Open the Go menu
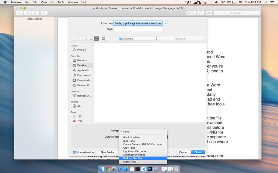 tap(52, 2)
